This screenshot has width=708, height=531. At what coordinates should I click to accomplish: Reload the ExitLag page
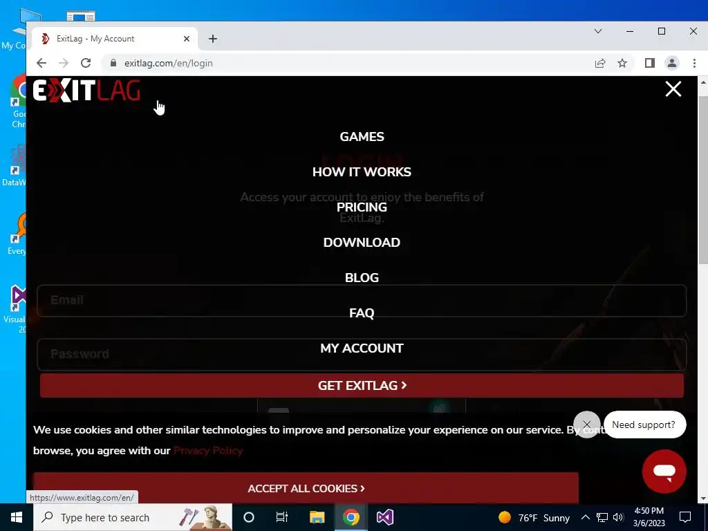86,63
